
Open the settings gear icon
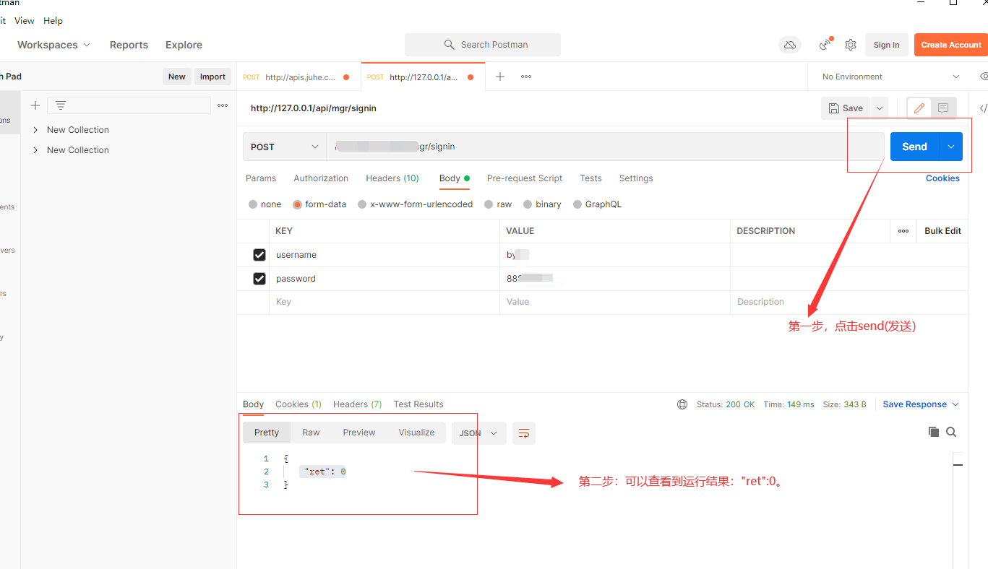tap(851, 45)
